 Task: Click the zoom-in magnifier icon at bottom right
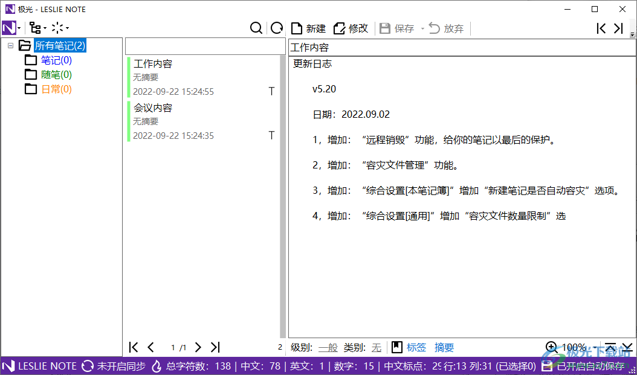coord(552,347)
